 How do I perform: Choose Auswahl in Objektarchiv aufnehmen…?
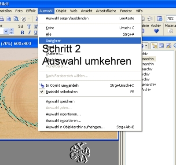point(90,127)
